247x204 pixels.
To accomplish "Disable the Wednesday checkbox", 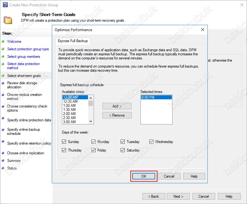I will click(x=151, y=142).
